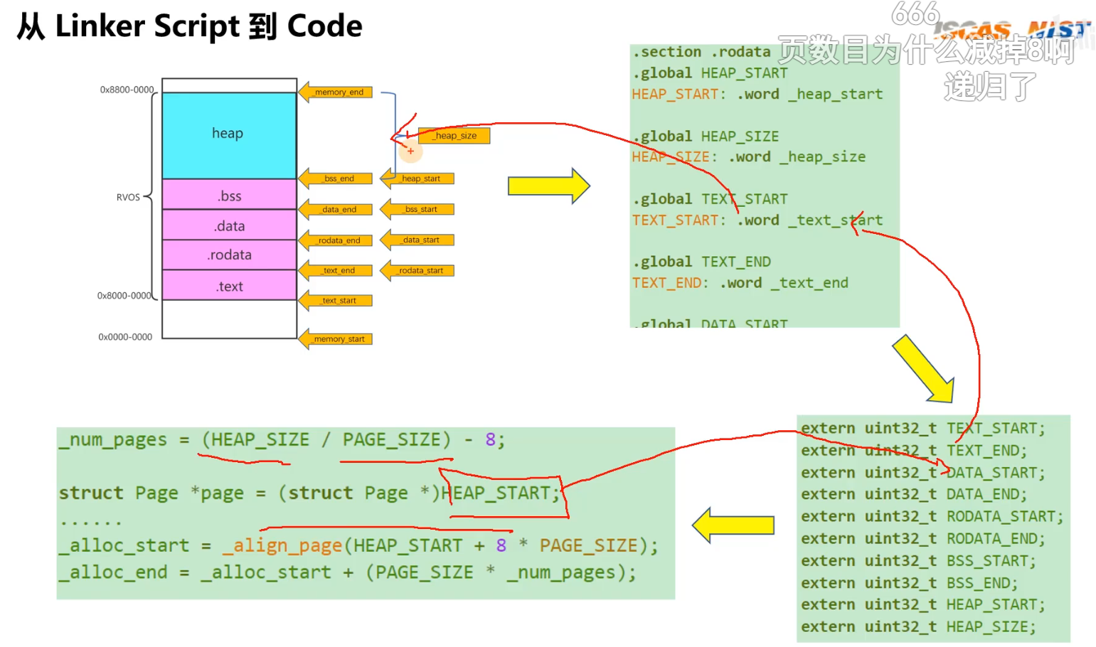Click "extern uint32_t RODATA_START;" declaration
The height and width of the screenshot is (647, 1096).
coord(932,516)
